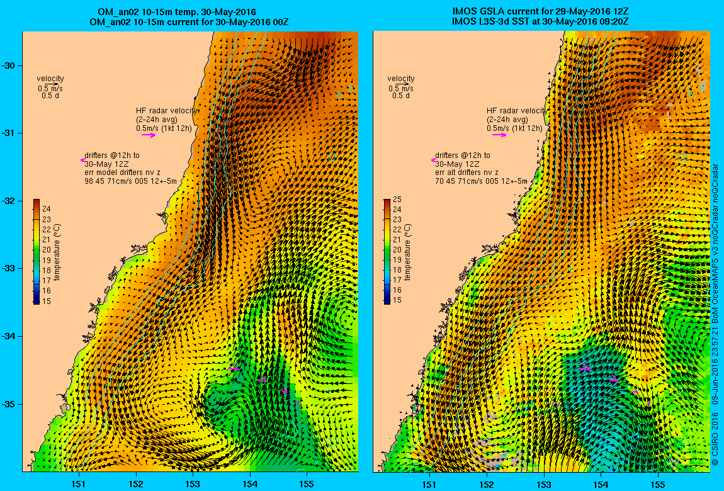Click the green section of right temperature colorbar
Screen dimensions: 724x491
point(387,253)
